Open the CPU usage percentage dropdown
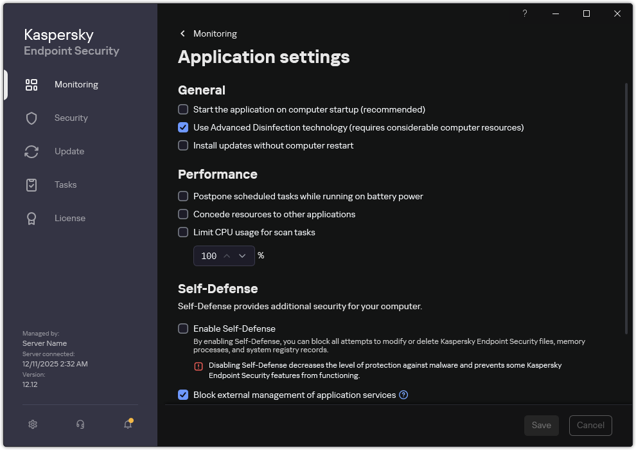Image resolution: width=636 pixels, height=450 pixels. pos(243,256)
